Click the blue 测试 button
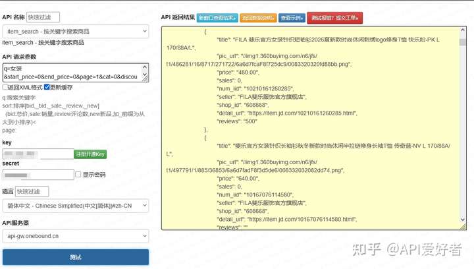 click(76, 257)
